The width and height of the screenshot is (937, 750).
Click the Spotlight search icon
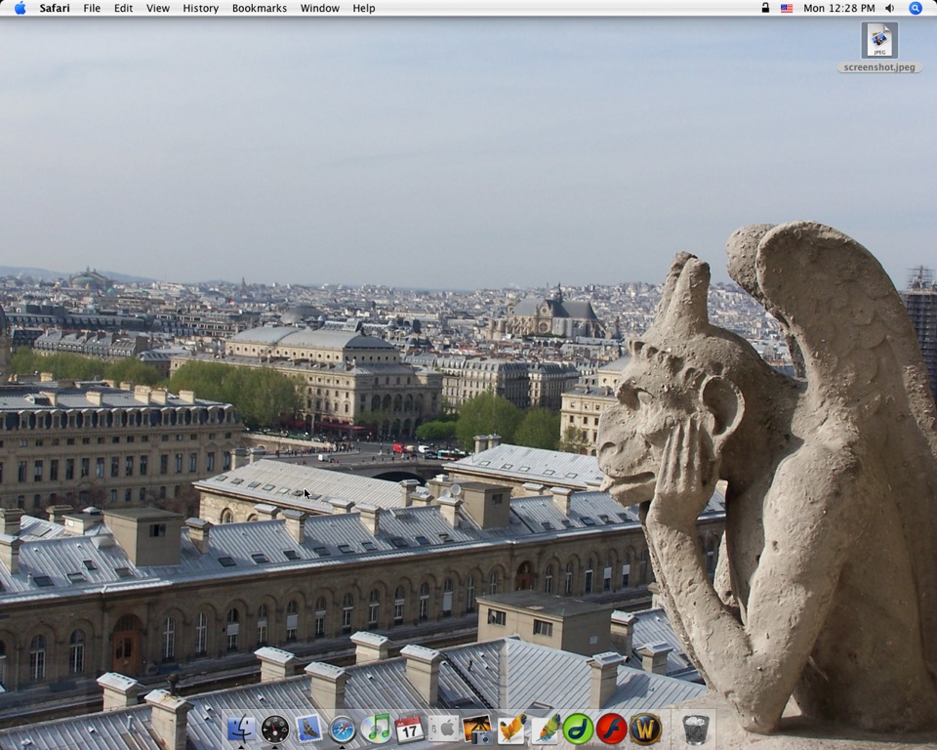(916, 8)
